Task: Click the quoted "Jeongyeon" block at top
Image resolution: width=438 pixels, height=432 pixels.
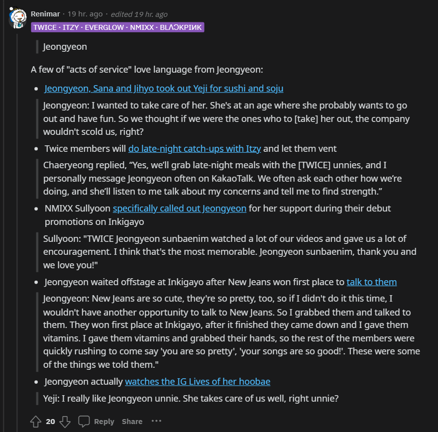Action: pos(65,47)
